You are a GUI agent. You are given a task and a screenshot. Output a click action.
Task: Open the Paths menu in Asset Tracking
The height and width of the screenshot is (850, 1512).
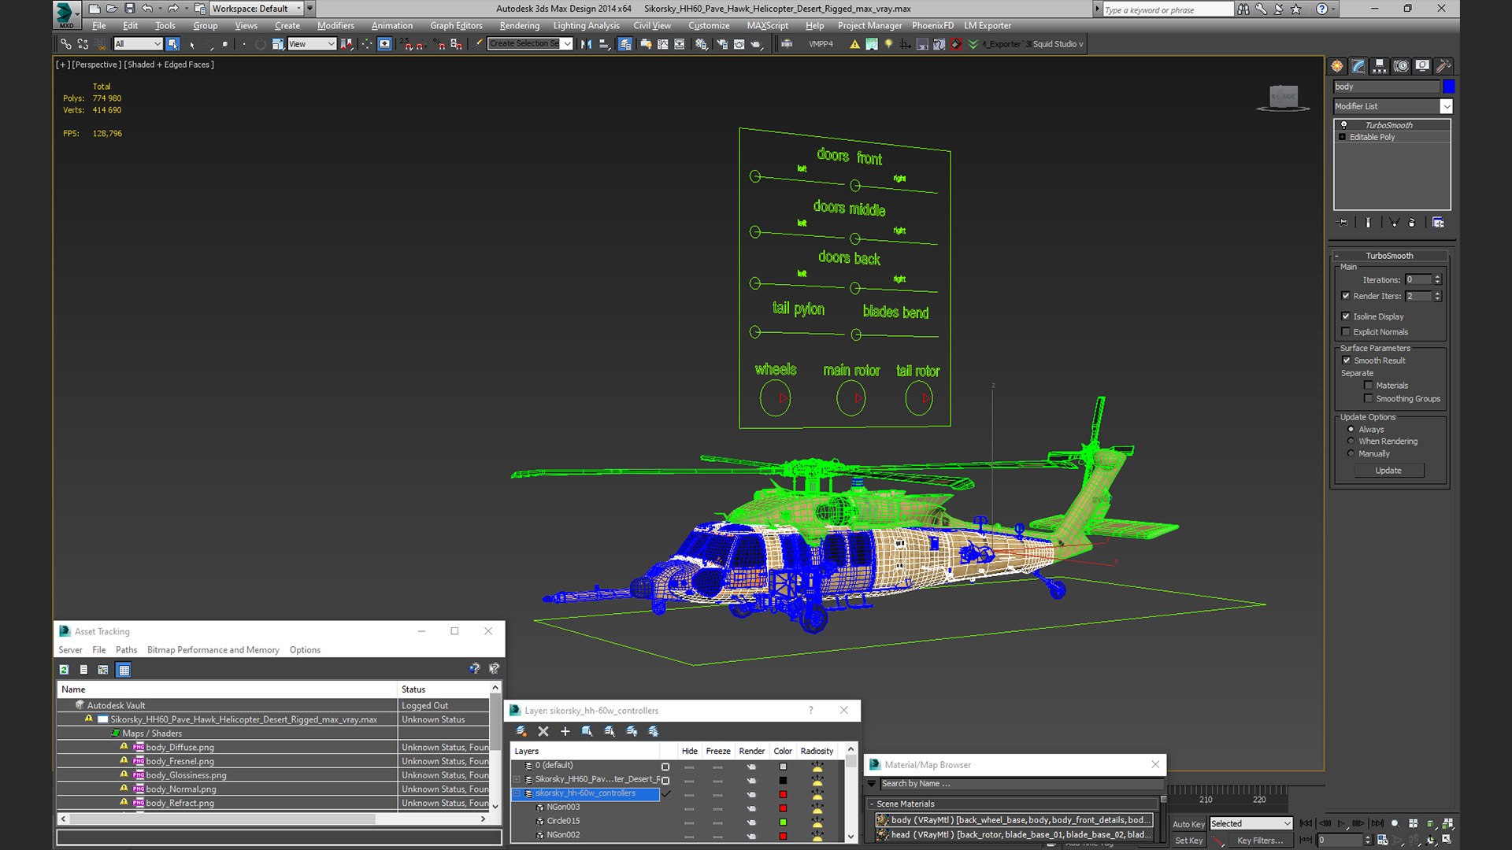(126, 650)
